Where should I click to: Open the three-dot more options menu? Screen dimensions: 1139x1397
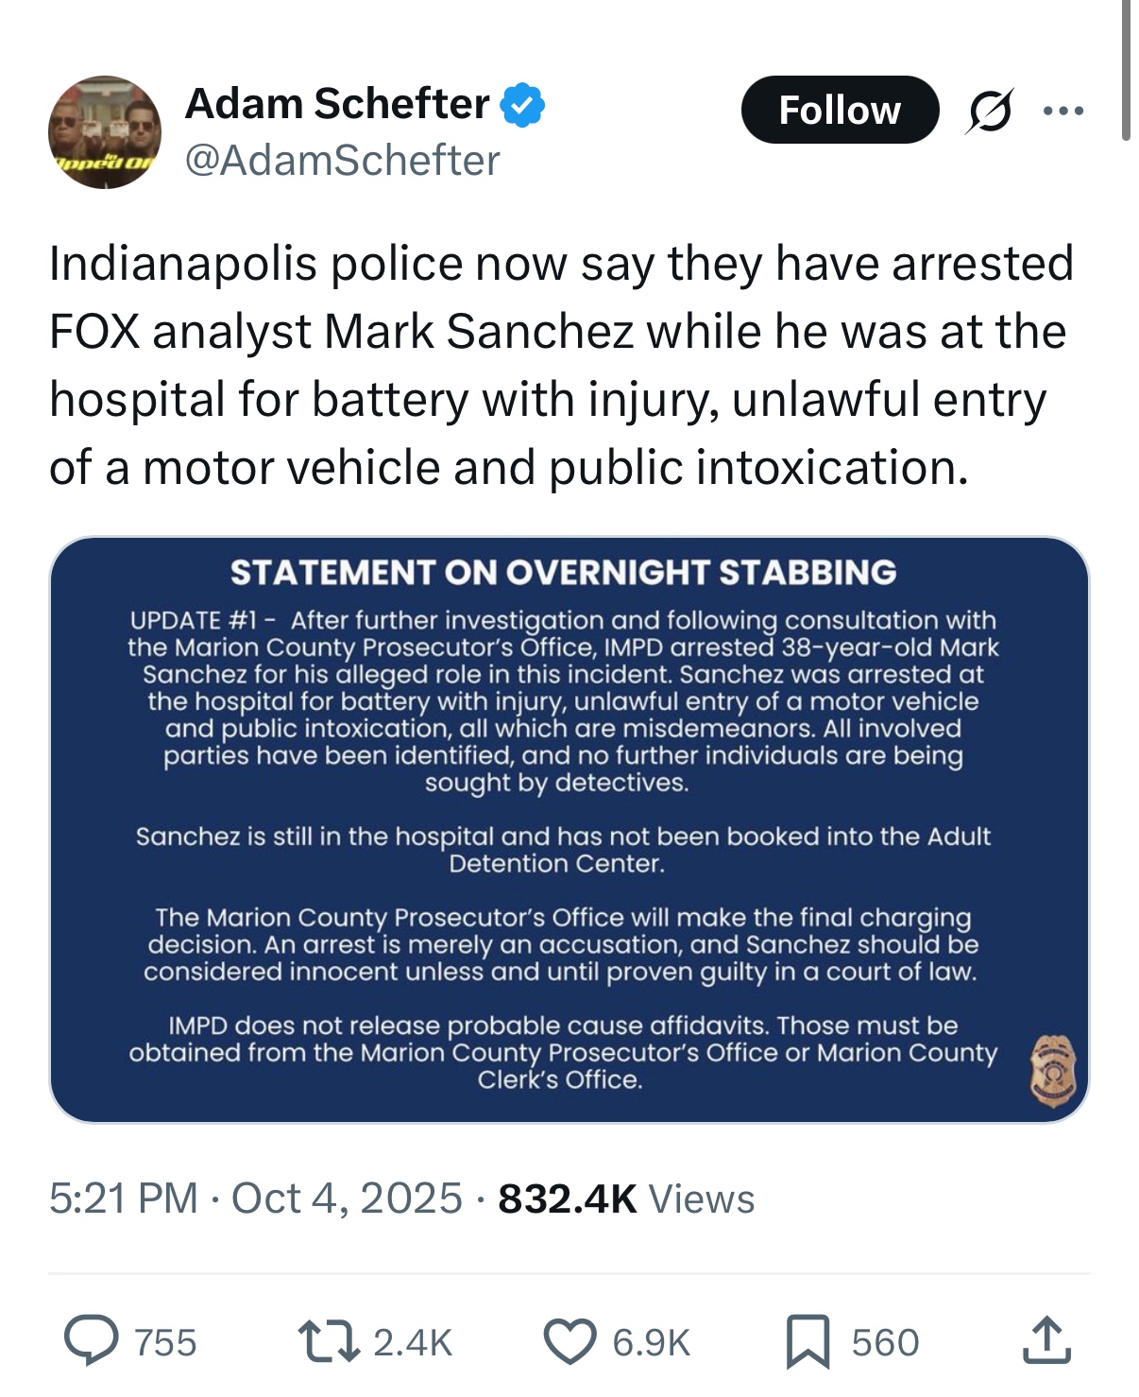pyautogui.click(x=1063, y=111)
